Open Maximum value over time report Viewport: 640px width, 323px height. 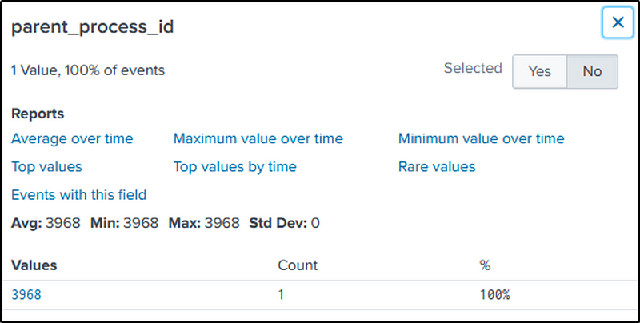258,138
